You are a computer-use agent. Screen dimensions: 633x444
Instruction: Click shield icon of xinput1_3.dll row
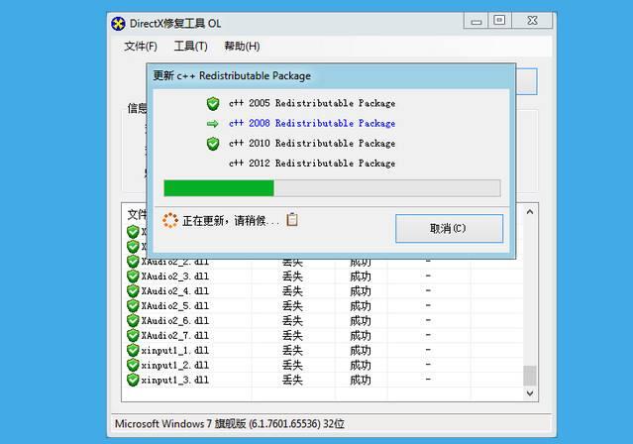(x=133, y=380)
